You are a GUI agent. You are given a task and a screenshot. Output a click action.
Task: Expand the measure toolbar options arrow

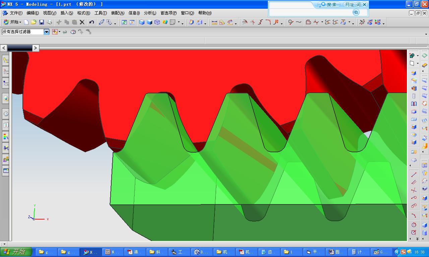point(236,23)
